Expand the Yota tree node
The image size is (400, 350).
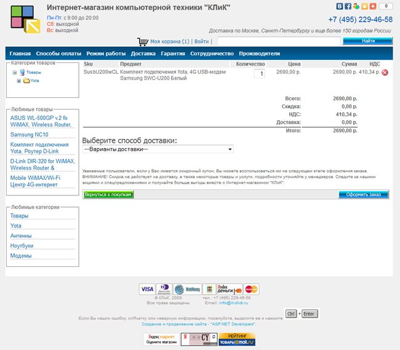pyautogui.click(x=19, y=81)
